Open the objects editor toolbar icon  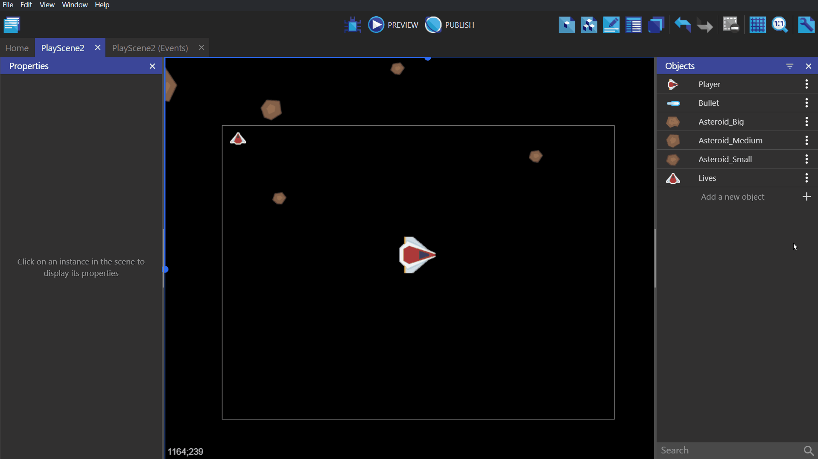[x=567, y=25]
